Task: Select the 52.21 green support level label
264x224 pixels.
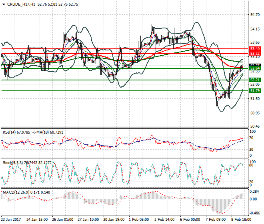Action: 255,80
